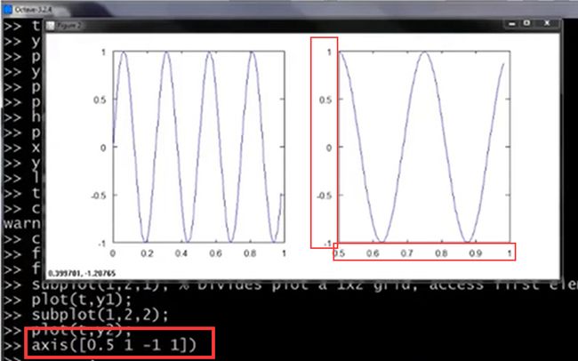Click the terminal line beginning subplot(1,2,1)
The width and height of the screenshot is (578, 361).
(x=304, y=285)
